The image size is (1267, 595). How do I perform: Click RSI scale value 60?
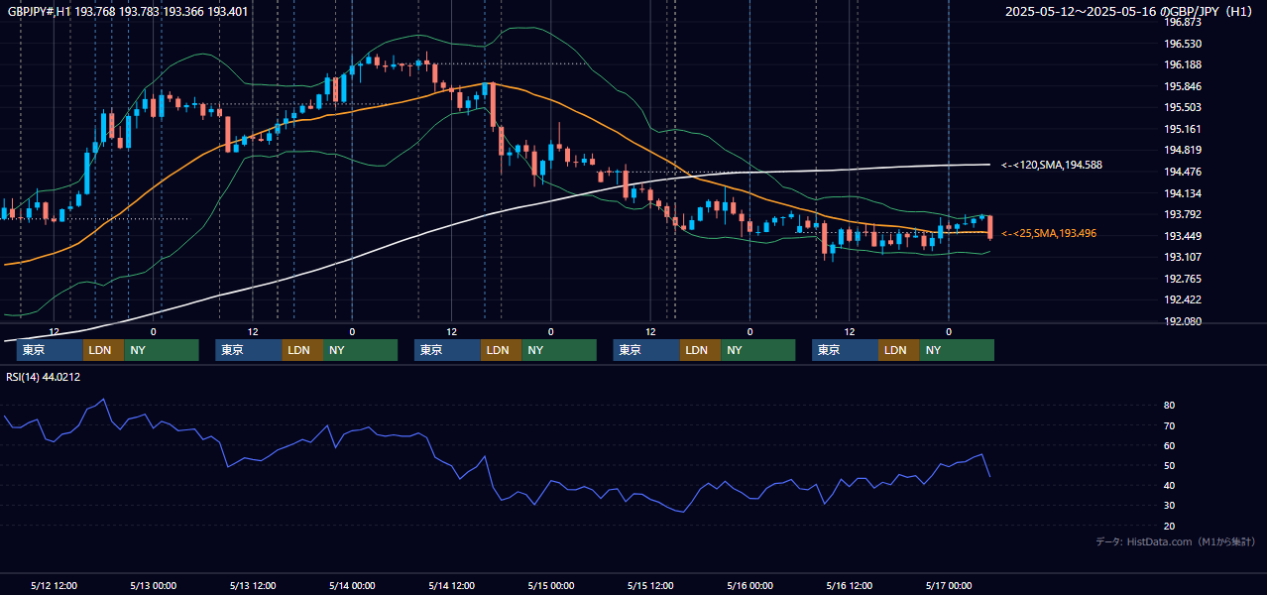pos(1169,445)
